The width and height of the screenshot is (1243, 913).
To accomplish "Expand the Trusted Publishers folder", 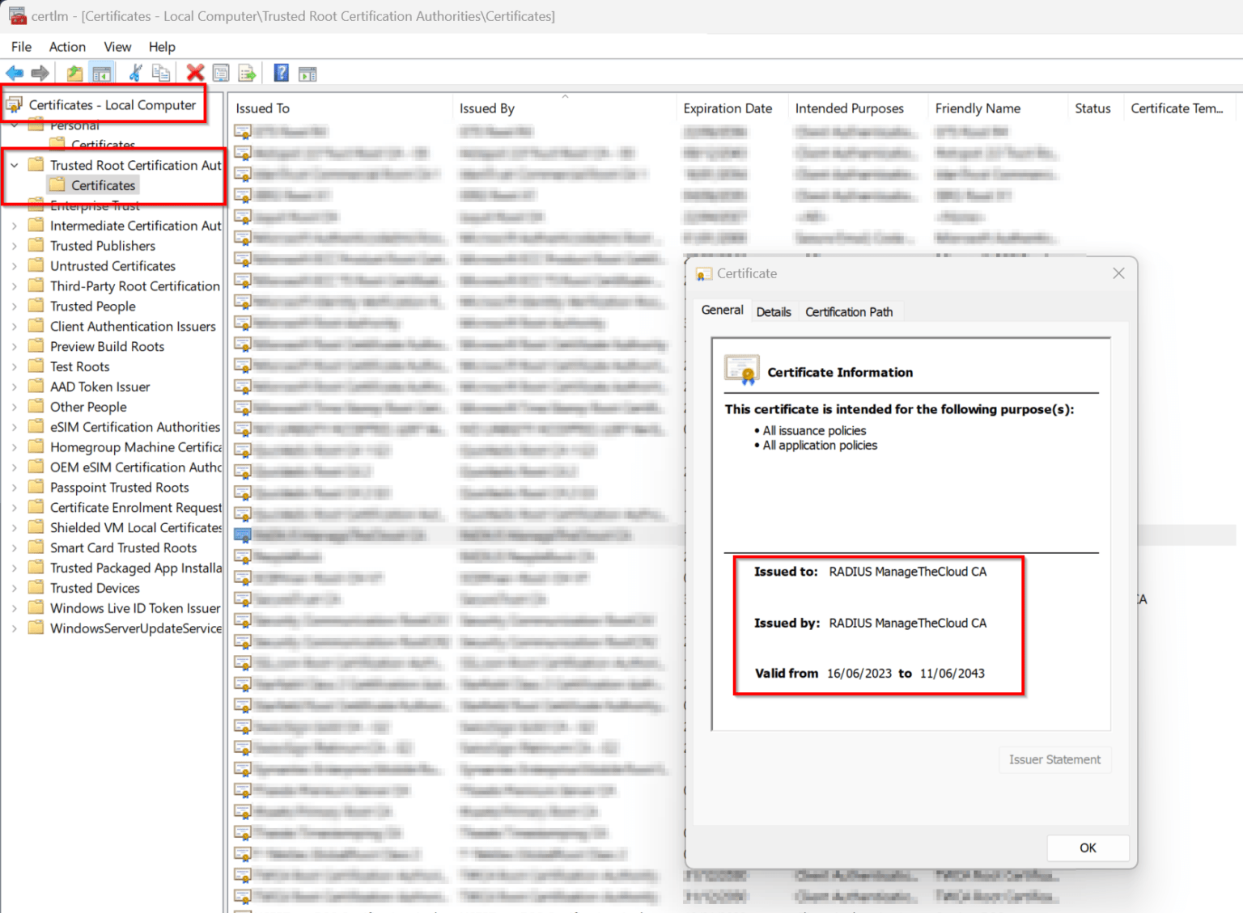I will (x=14, y=245).
